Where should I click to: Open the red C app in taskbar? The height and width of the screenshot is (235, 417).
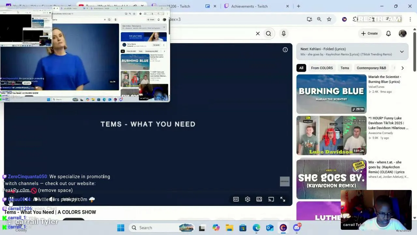[x=283, y=228]
